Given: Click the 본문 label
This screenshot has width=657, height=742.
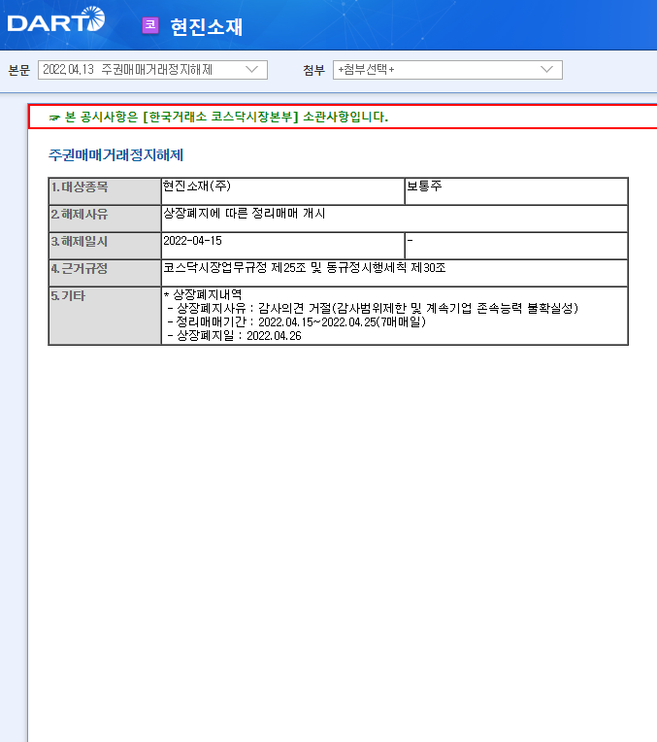Looking at the screenshot, I should click(18, 71).
